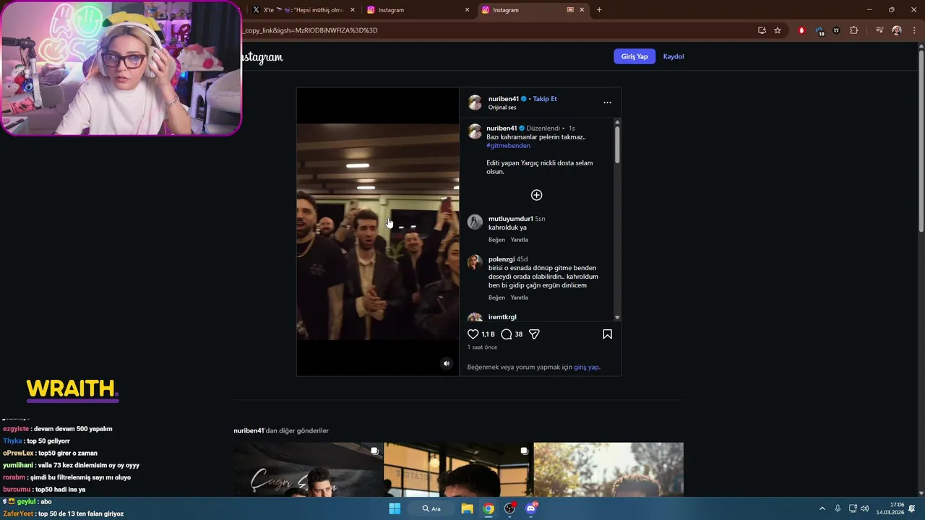This screenshot has height=520, width=925.
Task: Switch to the first Instagram tab
Action: click(x=417, y=10)
